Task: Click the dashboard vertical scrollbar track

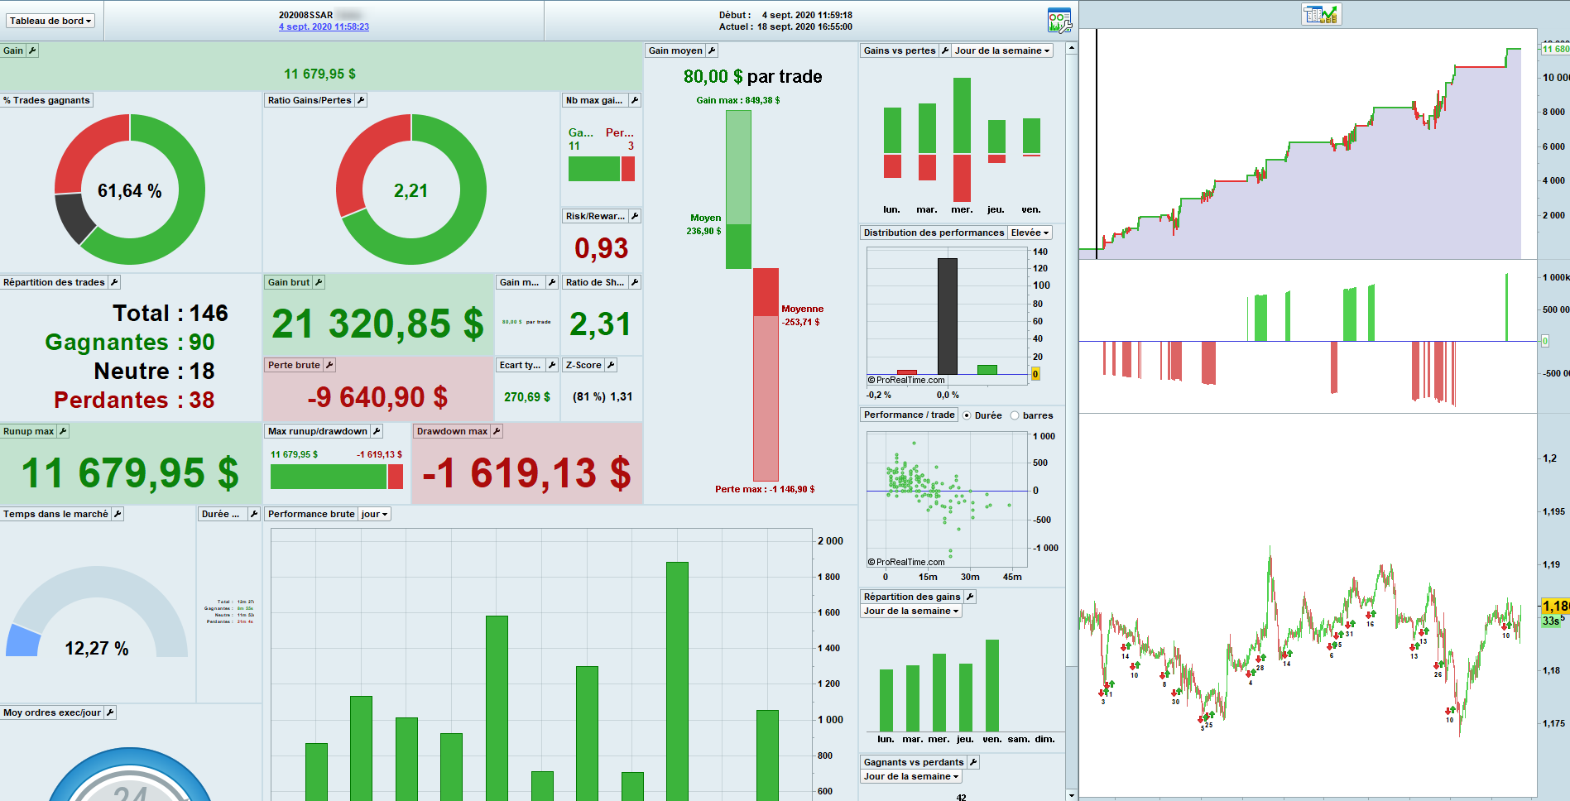Action: (1072, 422)
